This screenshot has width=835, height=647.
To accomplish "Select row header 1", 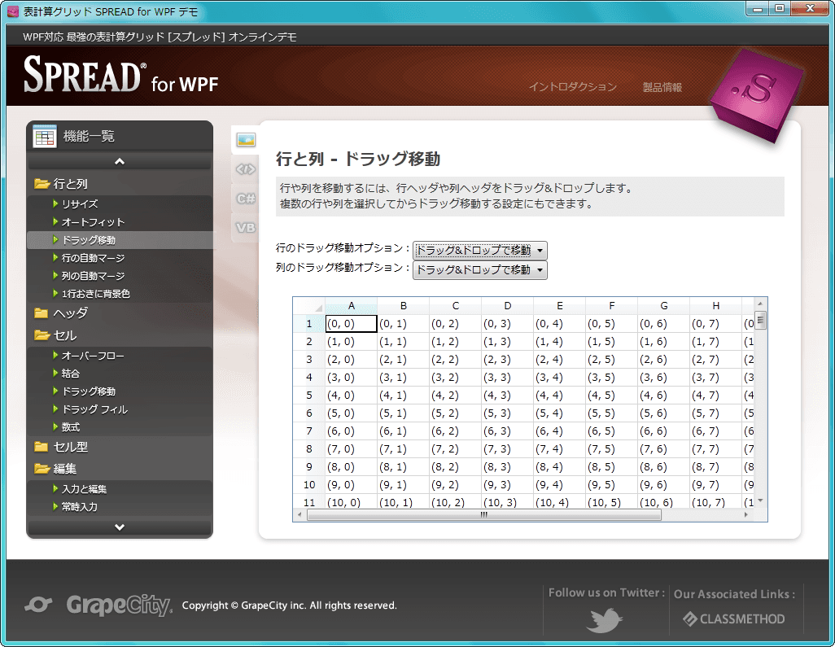I will coord(309,324).
